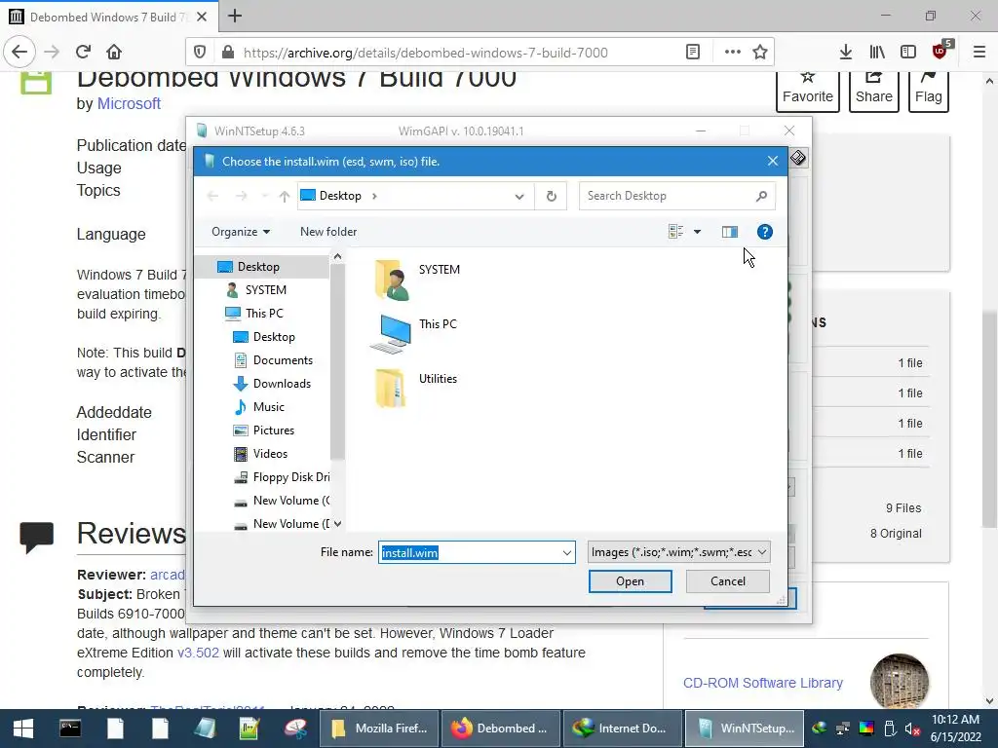Image resolution: width=998 pixels, height=748 pixels.
Task: Click the volume muted tray icon
Action: pyautogui.click(x=912, y=729)
